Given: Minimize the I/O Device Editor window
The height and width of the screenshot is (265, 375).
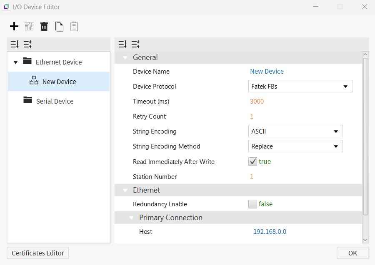Looking at the screenshot, I should [316, 7].
